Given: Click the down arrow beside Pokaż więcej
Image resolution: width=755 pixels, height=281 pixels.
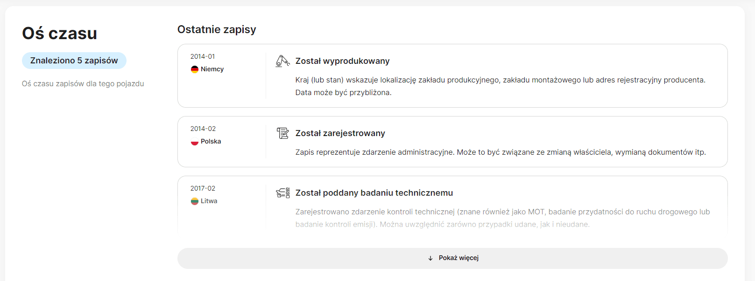Looking at the screenshot, I should tap(430, 258).
